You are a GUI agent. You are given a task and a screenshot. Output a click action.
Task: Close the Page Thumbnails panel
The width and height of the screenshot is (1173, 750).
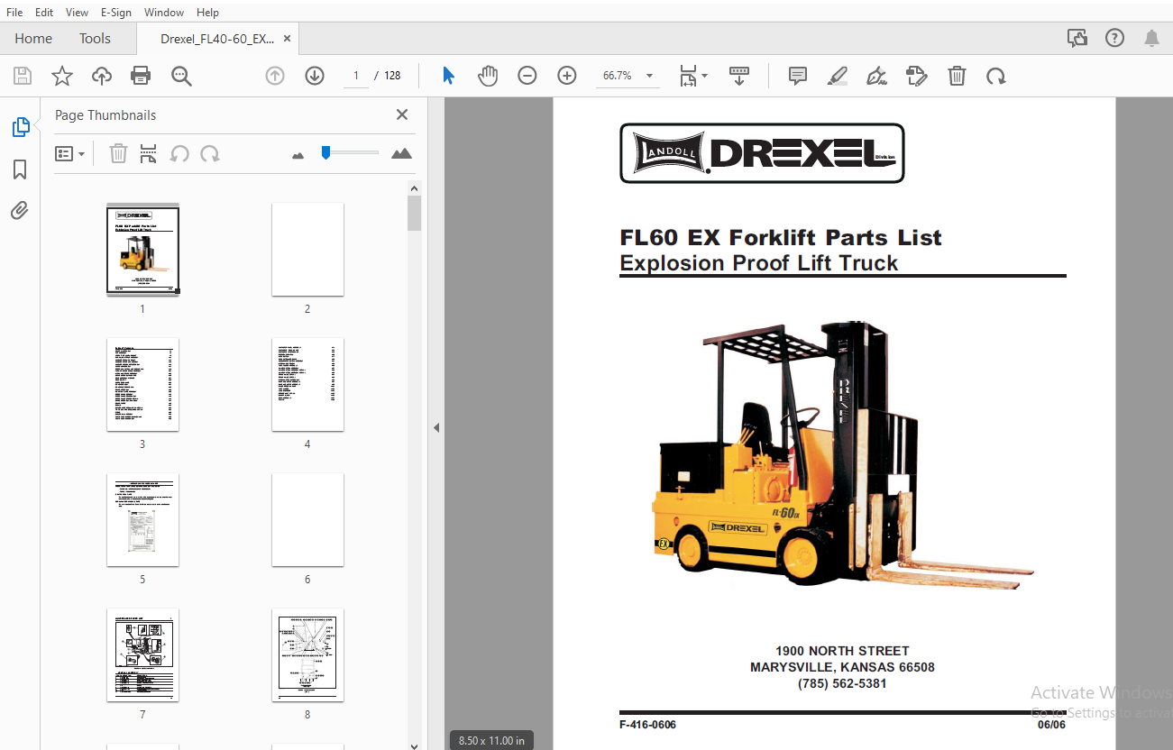[402, 114]
